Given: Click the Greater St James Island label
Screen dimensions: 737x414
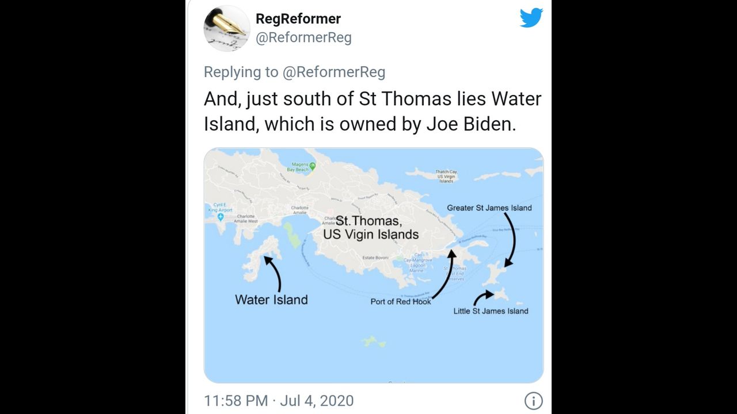Looking at the screenshot, I should [489, 208].
